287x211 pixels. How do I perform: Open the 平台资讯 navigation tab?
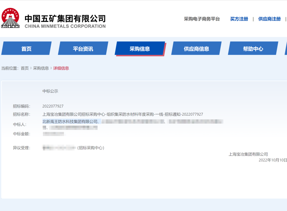tap(83, 49)
